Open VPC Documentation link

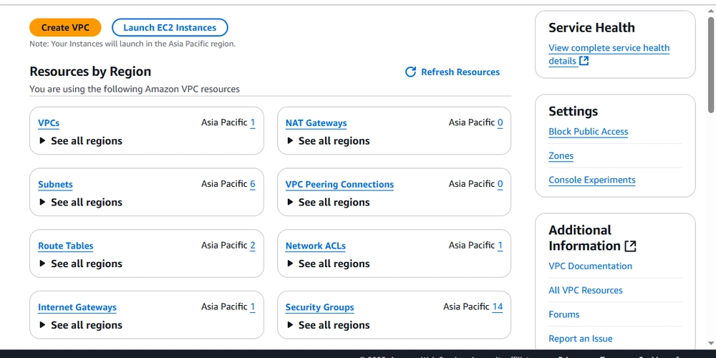(x=590, y=266)
